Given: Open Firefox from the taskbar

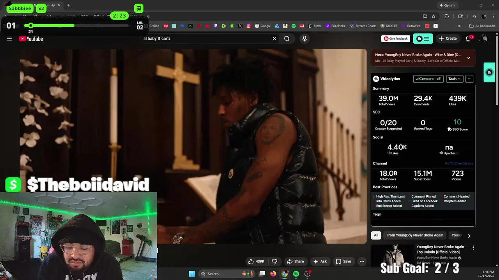Looking at the screenshot, I should click(x=273, y=274).
